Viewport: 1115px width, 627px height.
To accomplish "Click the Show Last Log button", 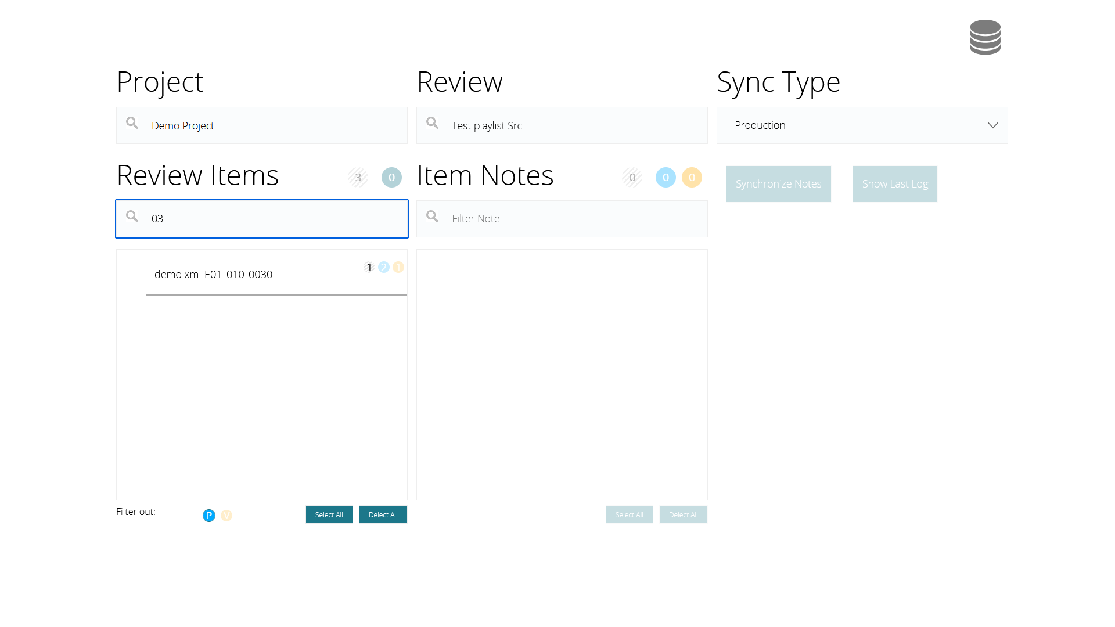I will coord(894,184).
